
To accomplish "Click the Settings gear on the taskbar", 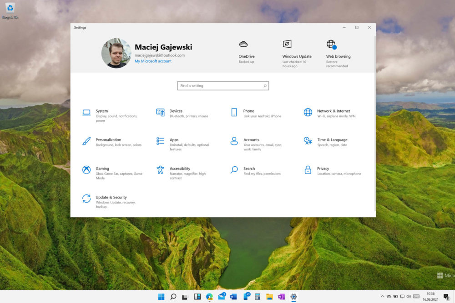I will click(293, 297).
